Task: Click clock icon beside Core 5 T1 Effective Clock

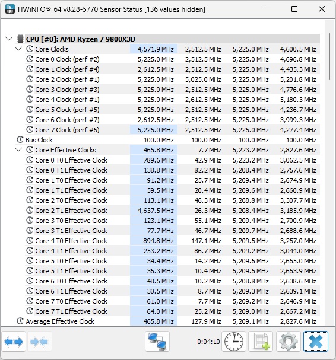Action: 30,270
